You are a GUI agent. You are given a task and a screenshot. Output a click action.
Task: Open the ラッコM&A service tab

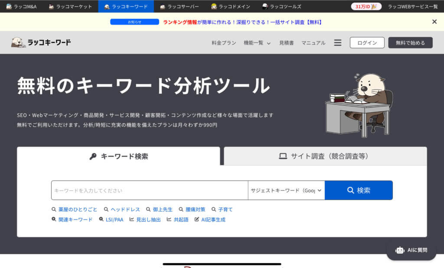22,6
